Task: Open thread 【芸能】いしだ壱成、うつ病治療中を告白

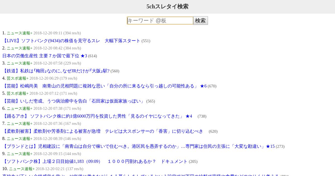Action: point(74,101)
